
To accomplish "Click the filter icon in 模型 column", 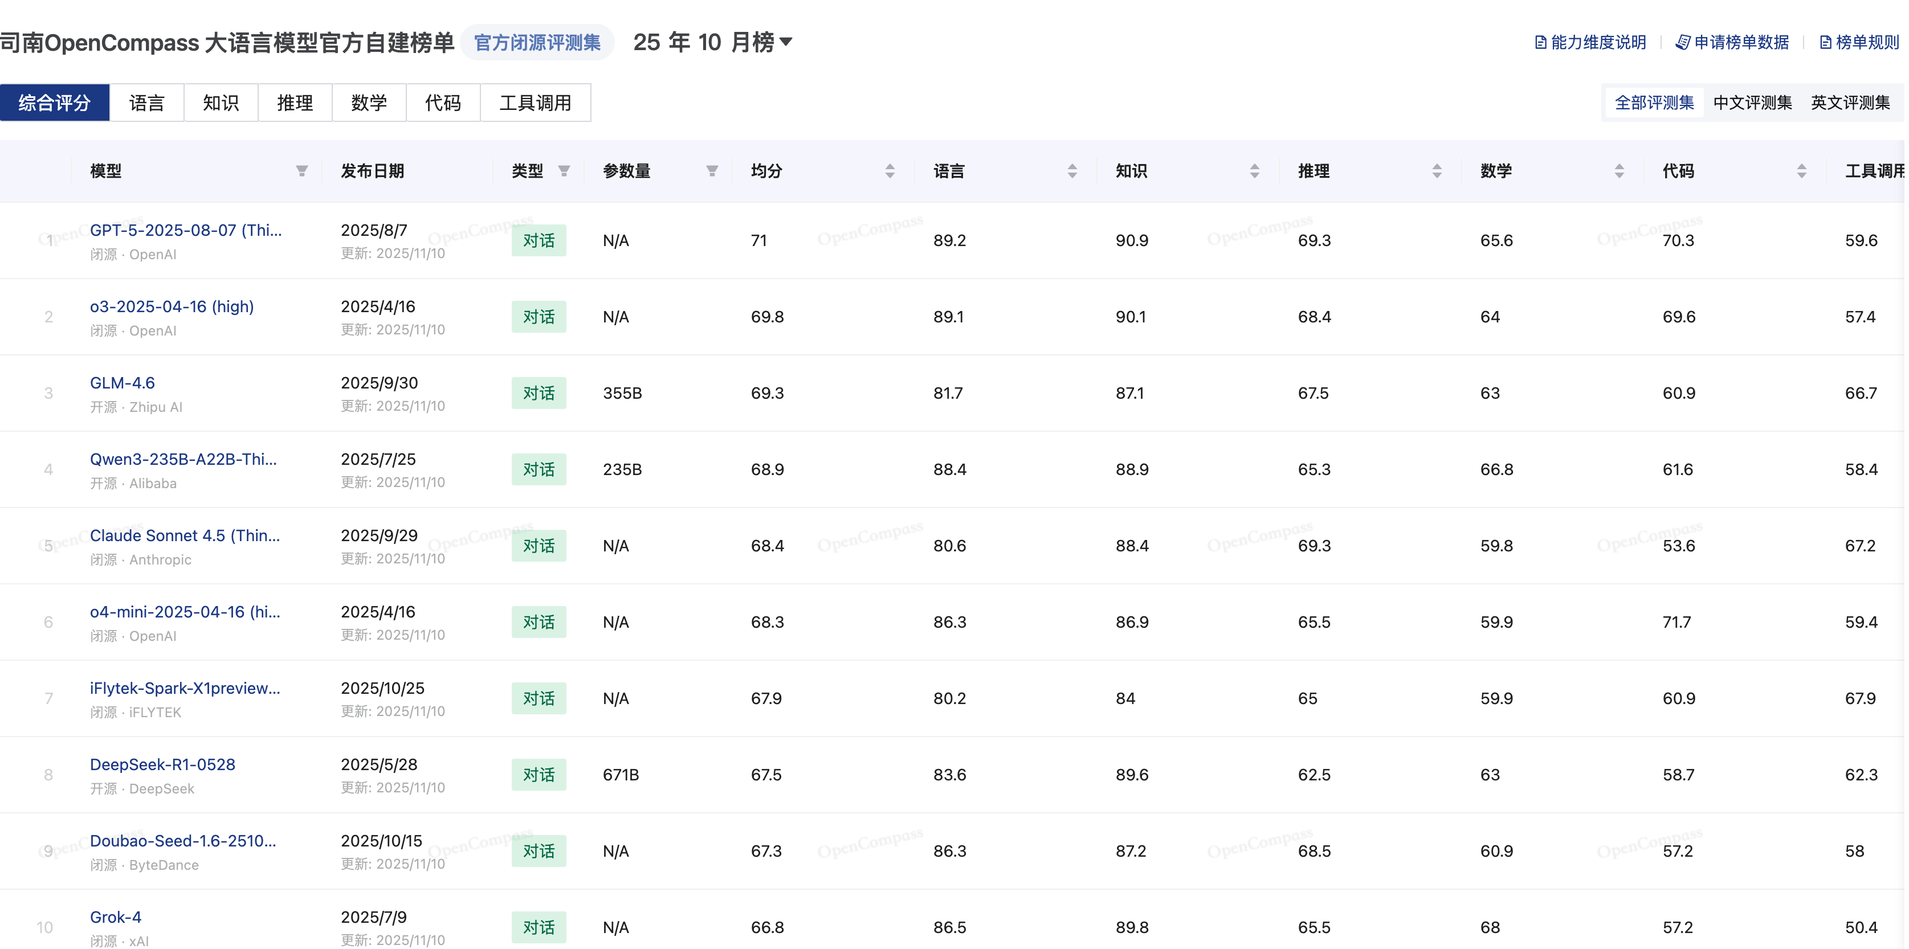I will click(301, 171).
